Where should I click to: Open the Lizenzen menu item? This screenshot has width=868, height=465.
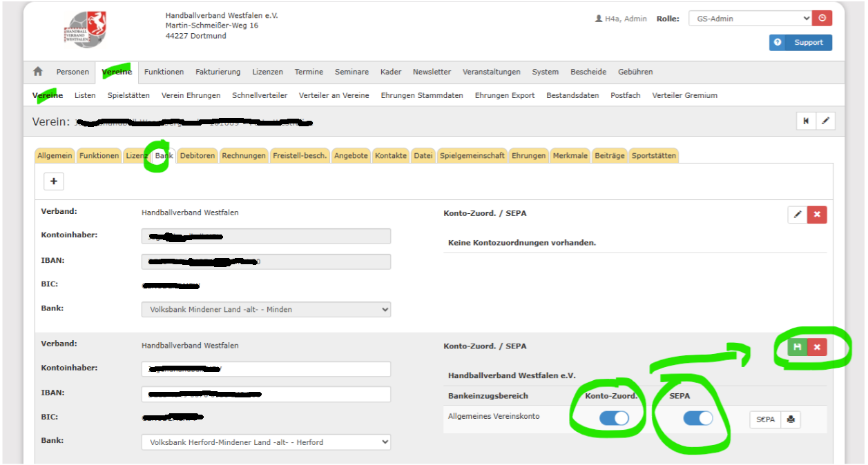point(267,72)
